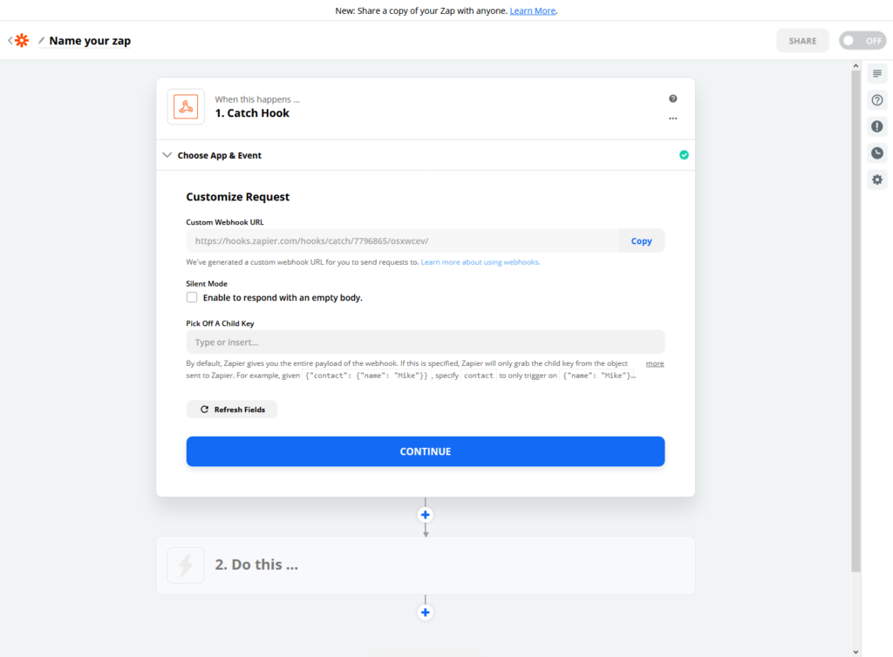Viewport: 893px width, 657px height.
Task: Click the Zapier logo home icon
Action: tap(22, 40)
